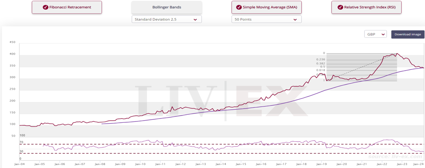Click the Jan-22 x-axis label
425x168 pixels.
pyautogui.click(x=382, y=164)
